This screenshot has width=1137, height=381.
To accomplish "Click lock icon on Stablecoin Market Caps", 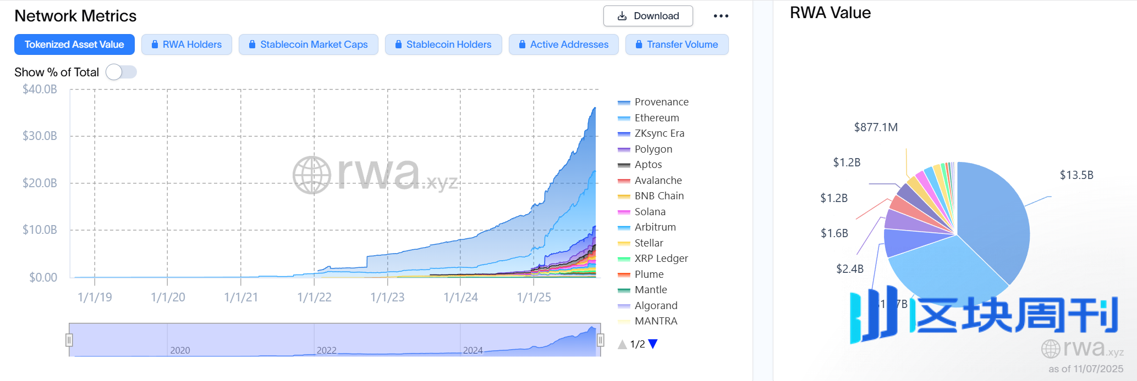I will coord(252,44).
